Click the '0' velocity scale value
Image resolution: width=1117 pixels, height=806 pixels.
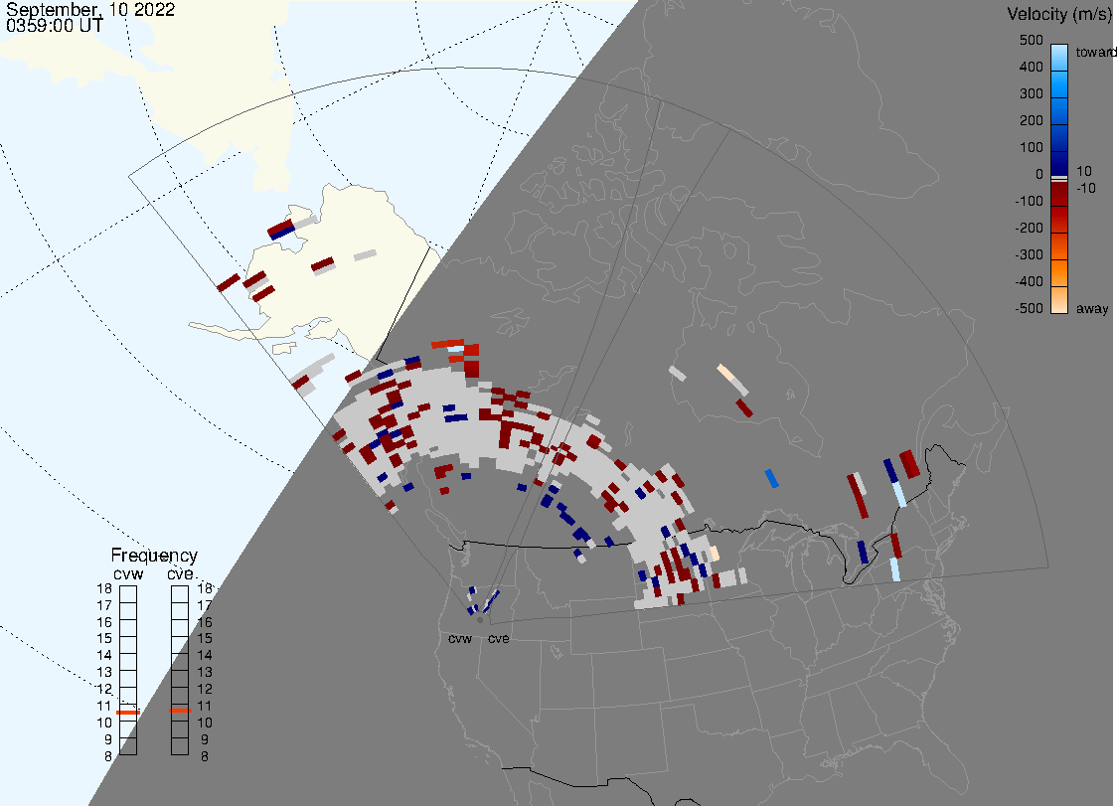1039,174
